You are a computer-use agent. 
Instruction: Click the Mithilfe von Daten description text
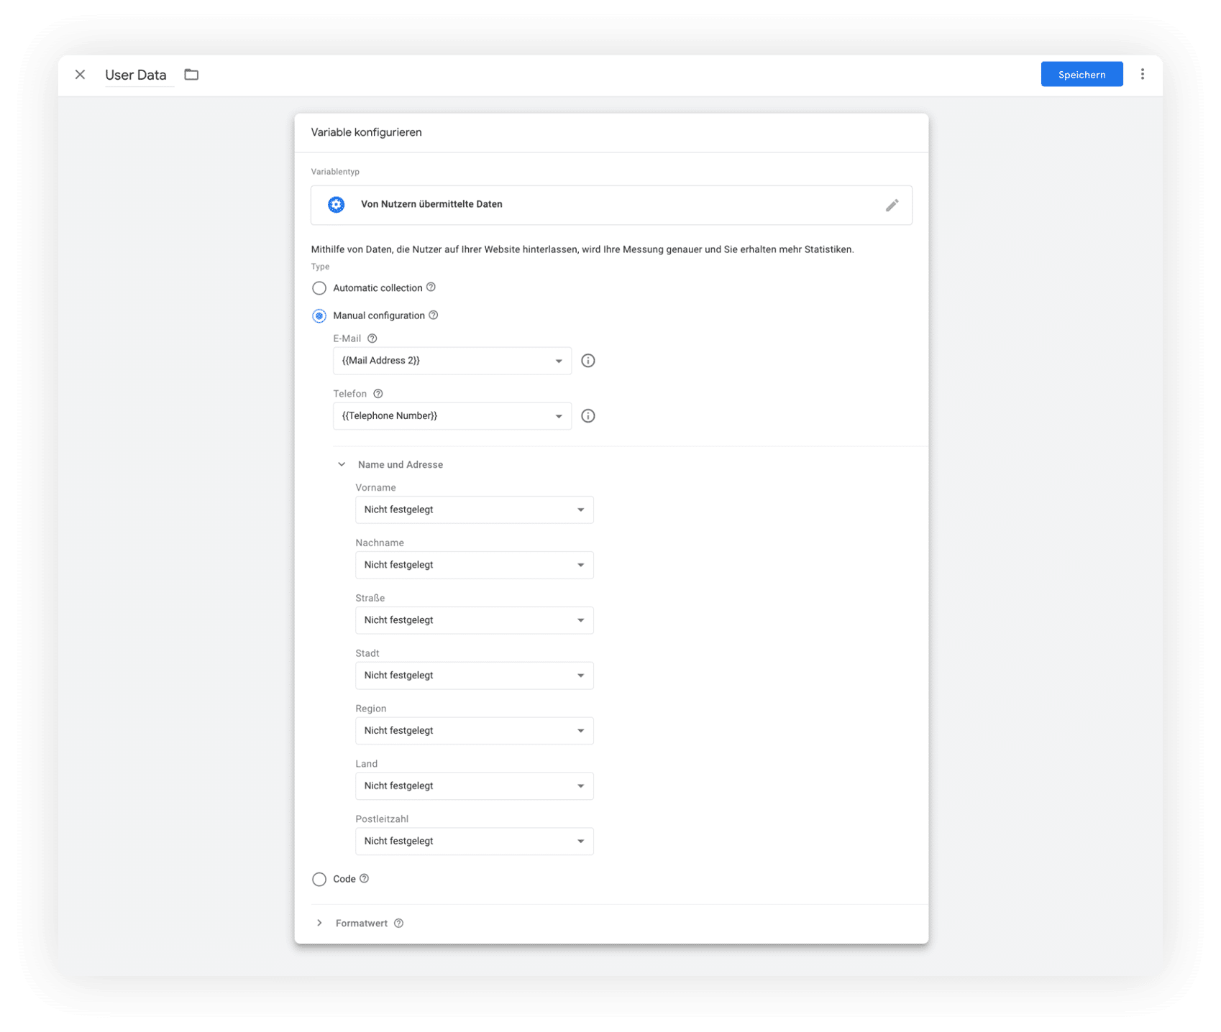click(x=582, y=249)
